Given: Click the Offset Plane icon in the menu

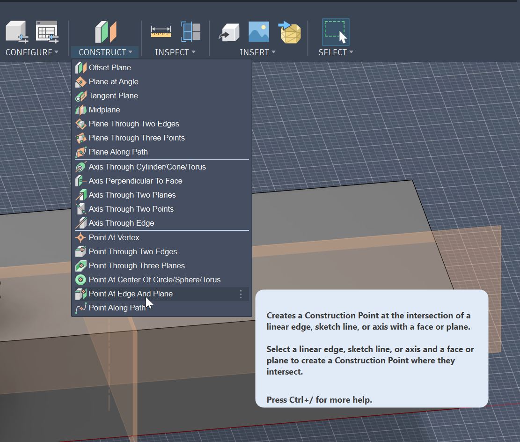Looking at the screenshot, I should pos(81,68).
